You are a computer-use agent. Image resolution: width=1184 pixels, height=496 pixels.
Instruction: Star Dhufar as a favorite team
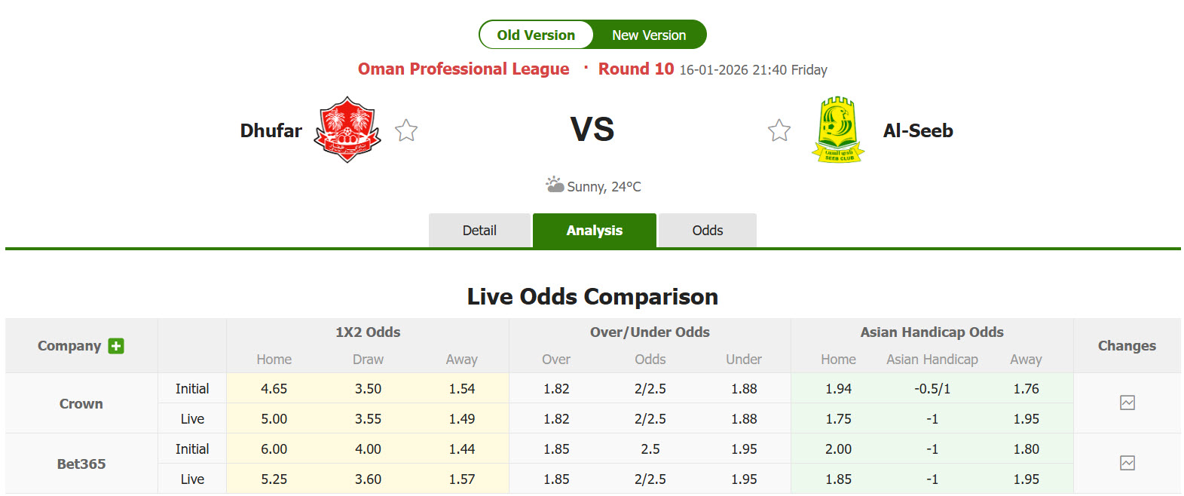pos(405,130)
